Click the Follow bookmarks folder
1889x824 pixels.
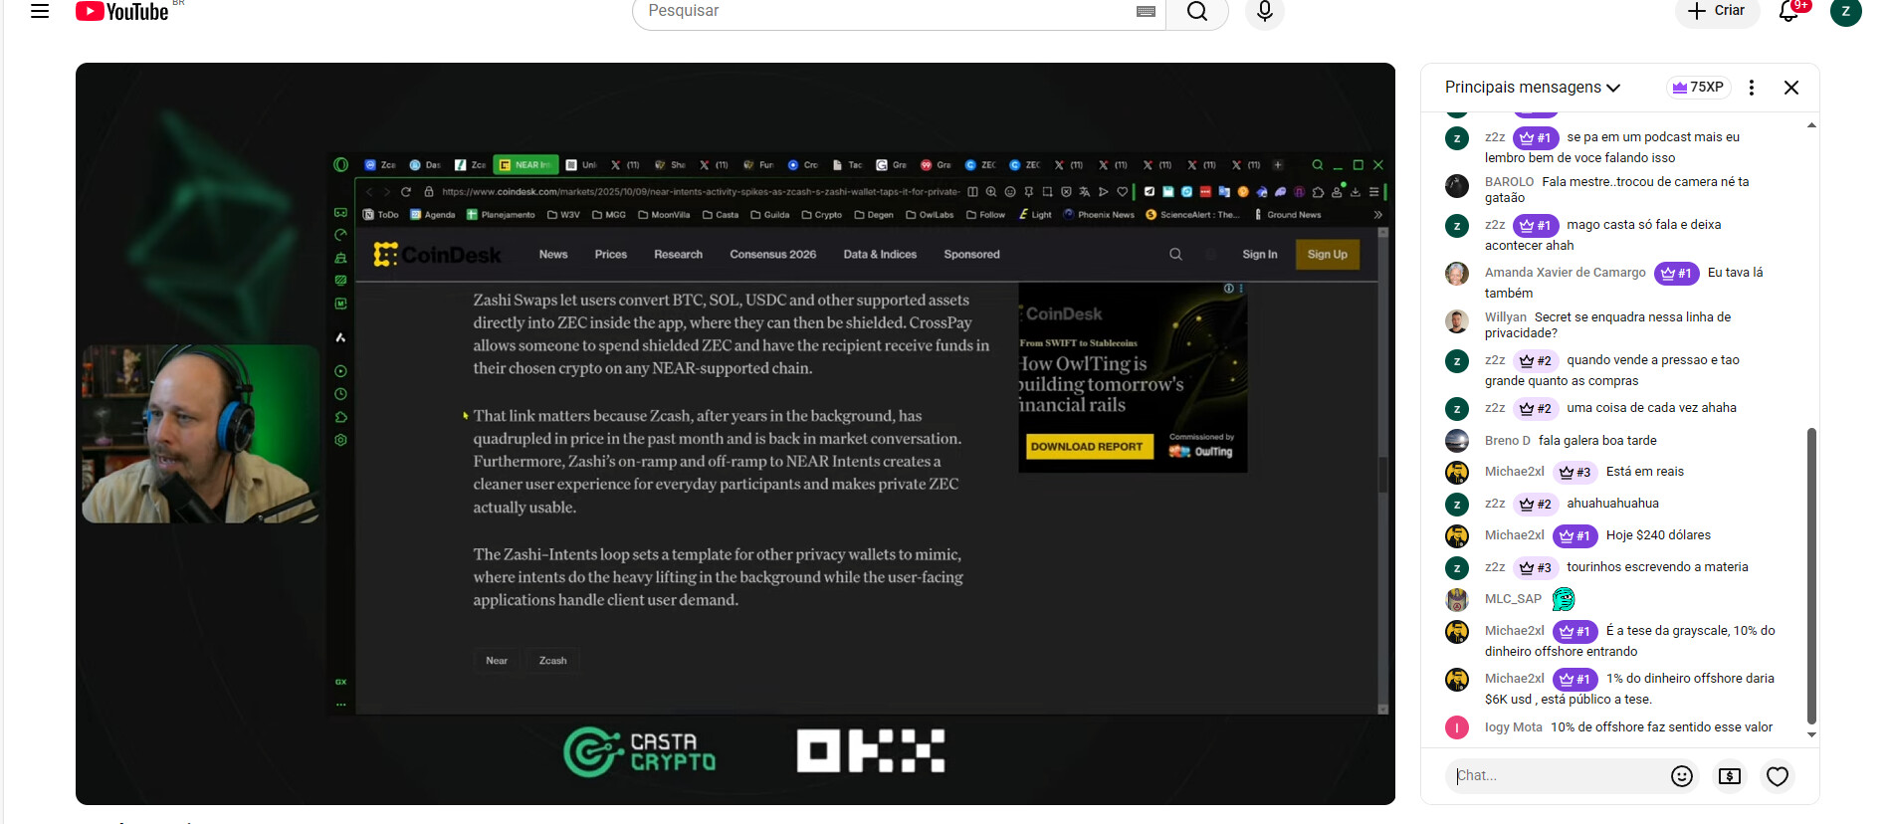point(985,215)
